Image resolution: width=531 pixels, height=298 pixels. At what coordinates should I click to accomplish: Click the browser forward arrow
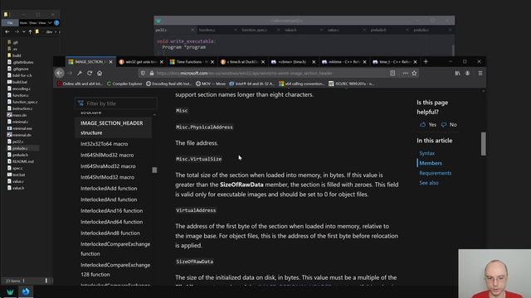tap(70, 73)
